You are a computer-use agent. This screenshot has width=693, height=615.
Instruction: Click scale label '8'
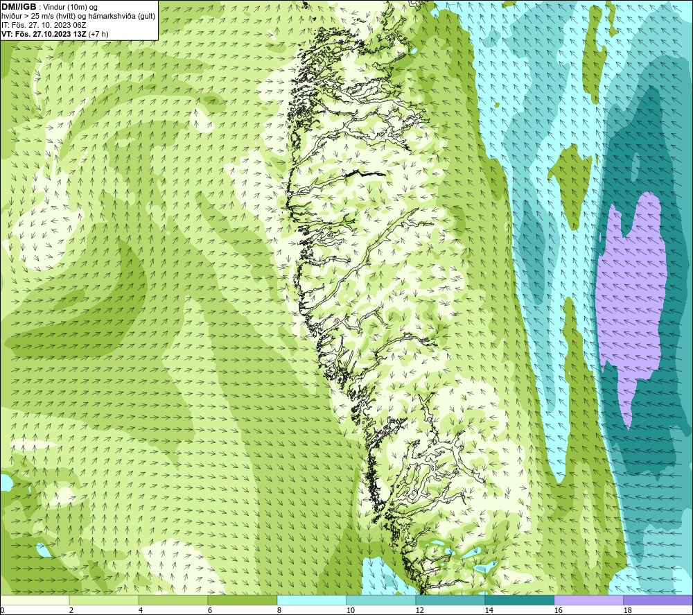tap(279, 610)
